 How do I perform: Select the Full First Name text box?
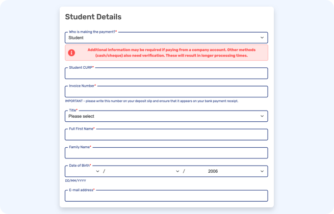(x=166, y=135)
